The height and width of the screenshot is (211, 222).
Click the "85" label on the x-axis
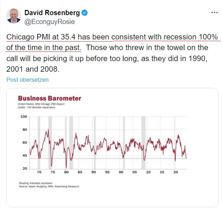point(80,172)
